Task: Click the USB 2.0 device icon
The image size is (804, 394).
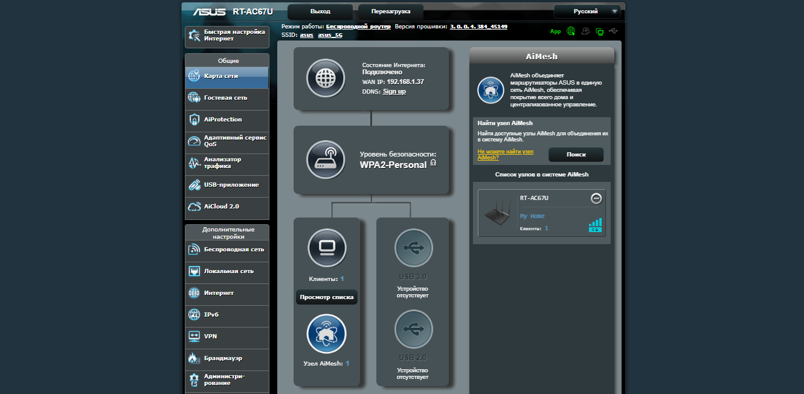Action: coord(413,329)
